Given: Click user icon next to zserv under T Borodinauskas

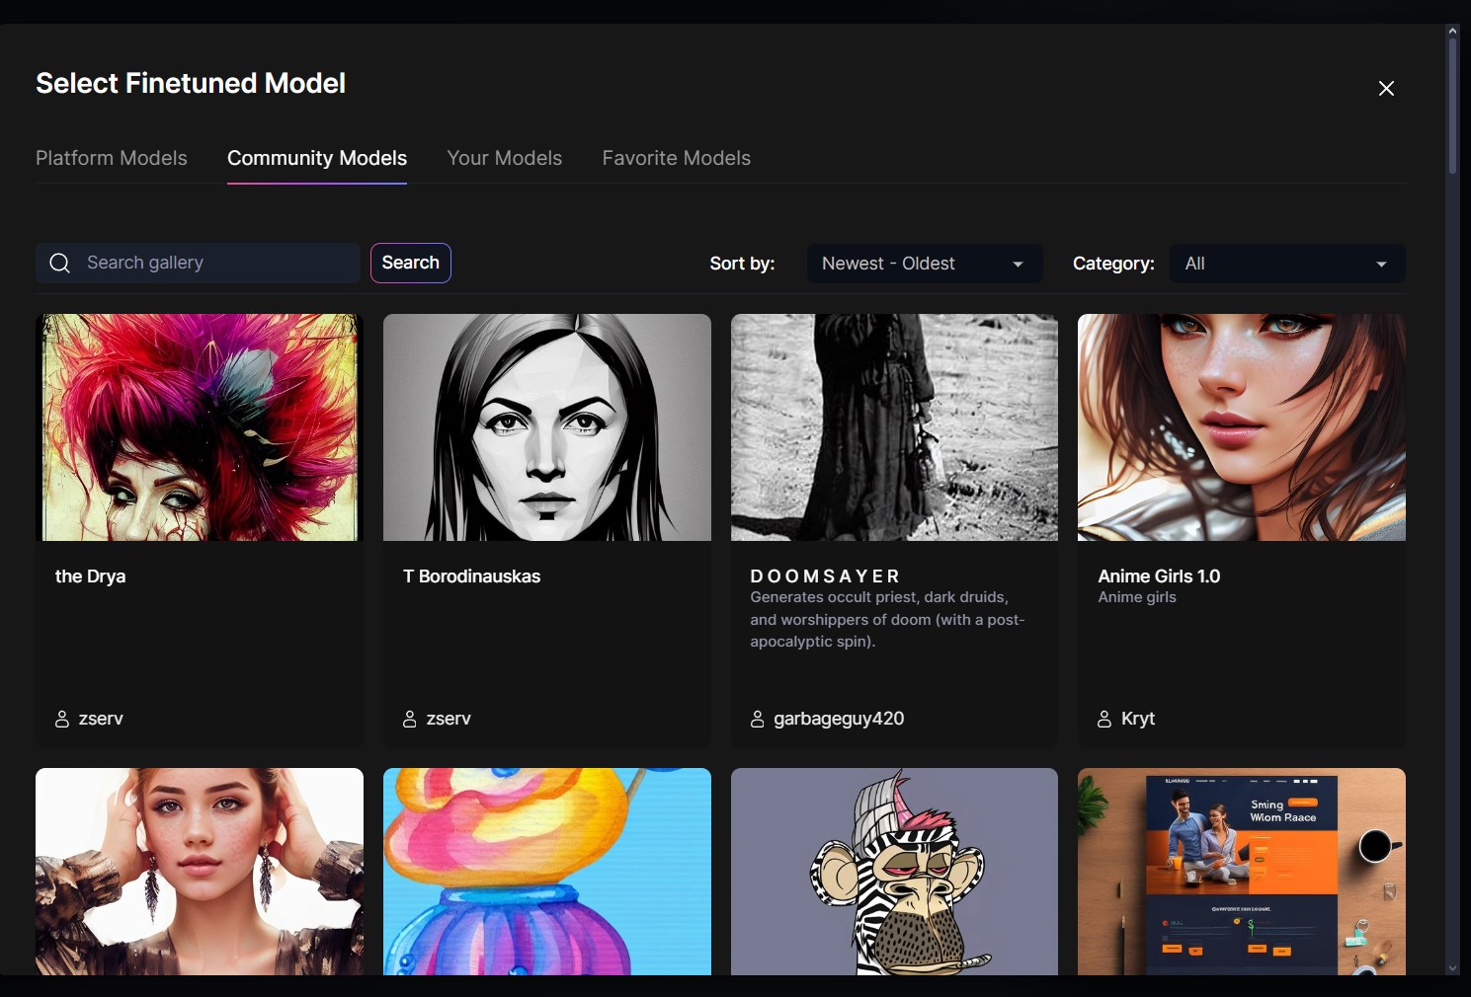Looking at the screenshot, I should click(410, 719).
